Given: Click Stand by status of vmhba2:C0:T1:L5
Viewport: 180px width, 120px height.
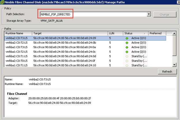Looking at the screenshot, I should coord(139,56).
